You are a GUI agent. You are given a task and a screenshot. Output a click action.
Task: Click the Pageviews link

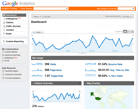[x=56, y=70]
